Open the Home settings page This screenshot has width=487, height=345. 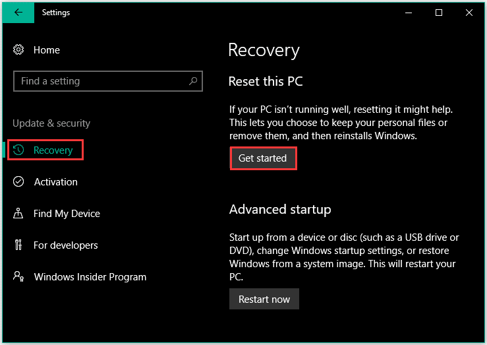pos(47,50)
